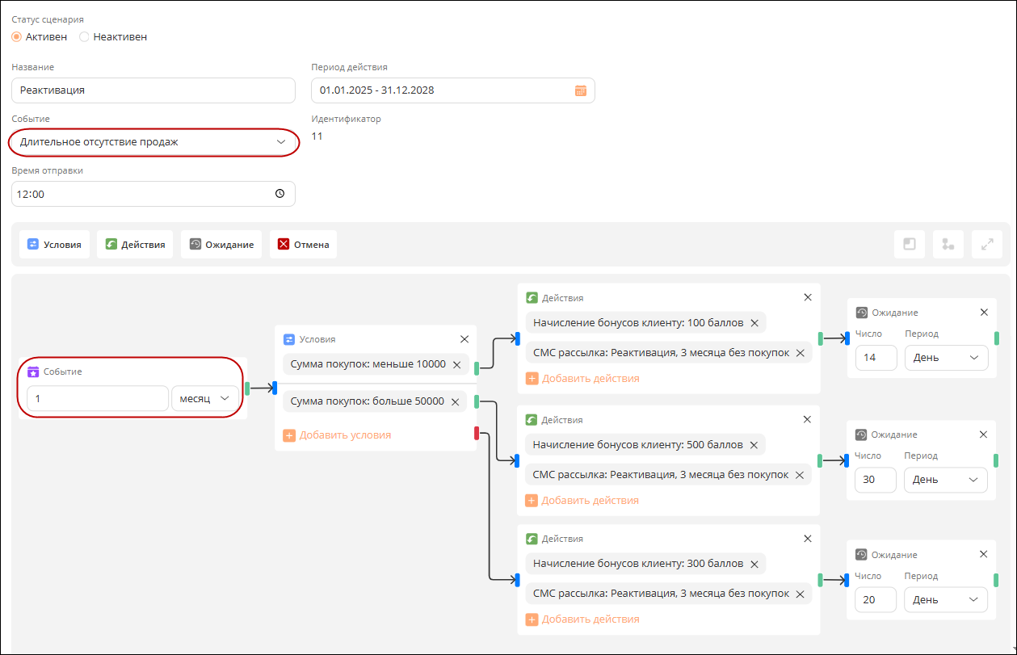The image size is (1017, 655).
Task: Expand canvas to fullscreen icon
Action: pos(987,244)
